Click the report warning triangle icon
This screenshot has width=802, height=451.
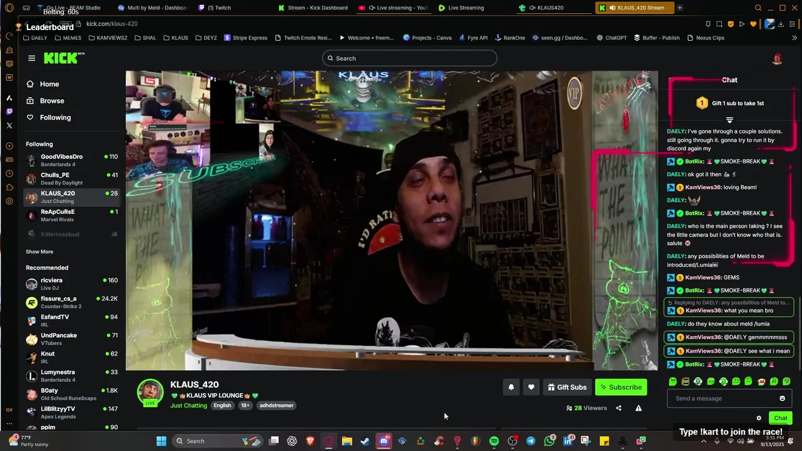pos(638,408)
